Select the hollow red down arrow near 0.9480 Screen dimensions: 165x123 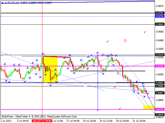click(x=125, y=41)
